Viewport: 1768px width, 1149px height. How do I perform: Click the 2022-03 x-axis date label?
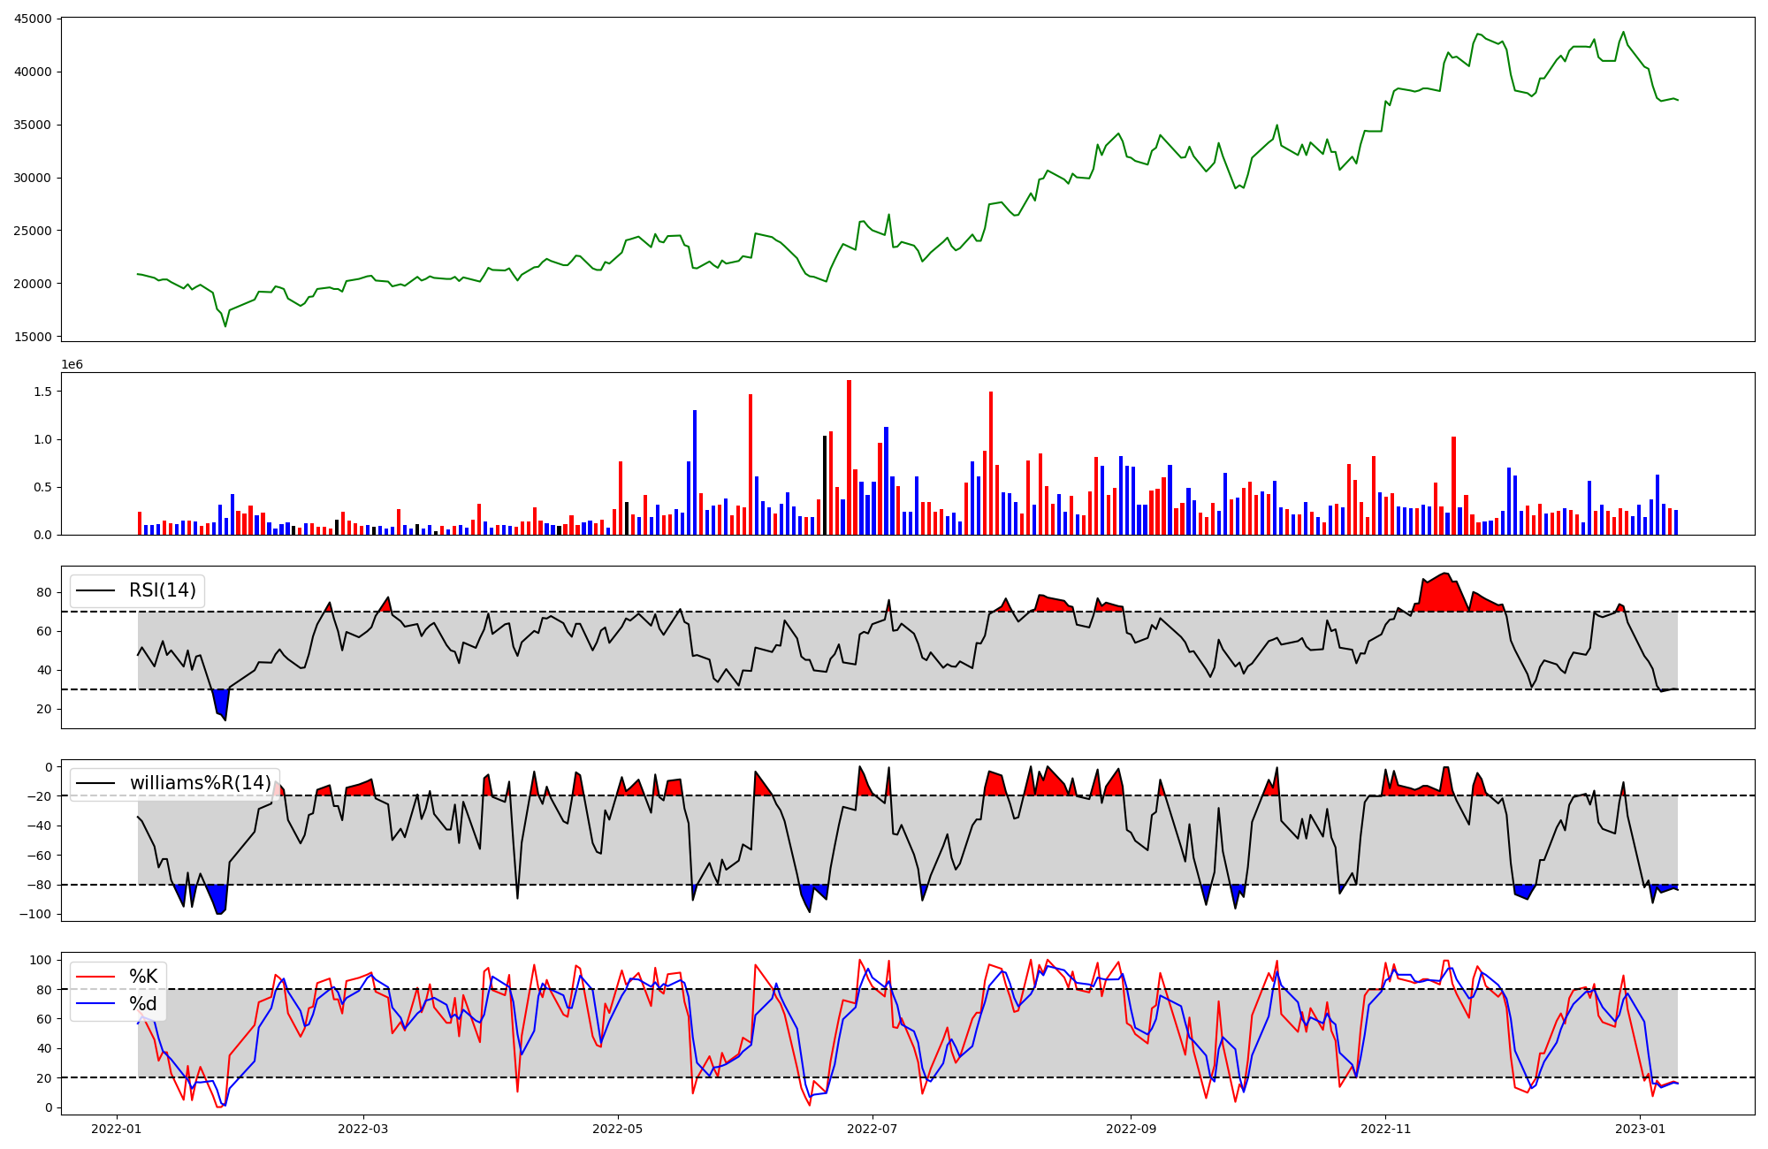pyautogui.click(x=363, y=1129)
